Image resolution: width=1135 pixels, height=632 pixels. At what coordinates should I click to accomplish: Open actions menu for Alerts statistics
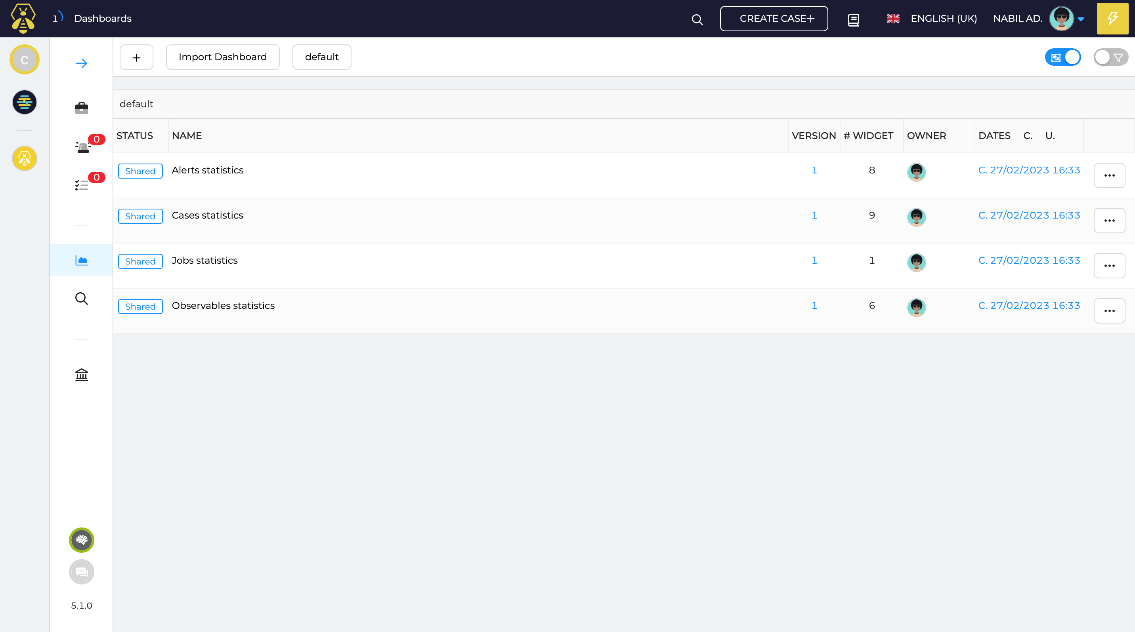pos(1109,175)
